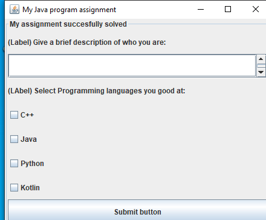Click the Java coffee cup window icon
The image size is (266, 220).
[x=15, y=9]
